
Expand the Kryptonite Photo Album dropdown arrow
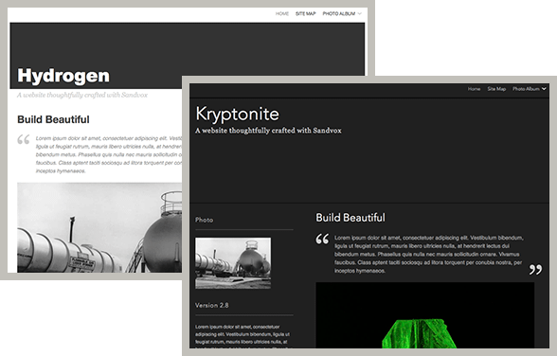click(x=544, y=89)
